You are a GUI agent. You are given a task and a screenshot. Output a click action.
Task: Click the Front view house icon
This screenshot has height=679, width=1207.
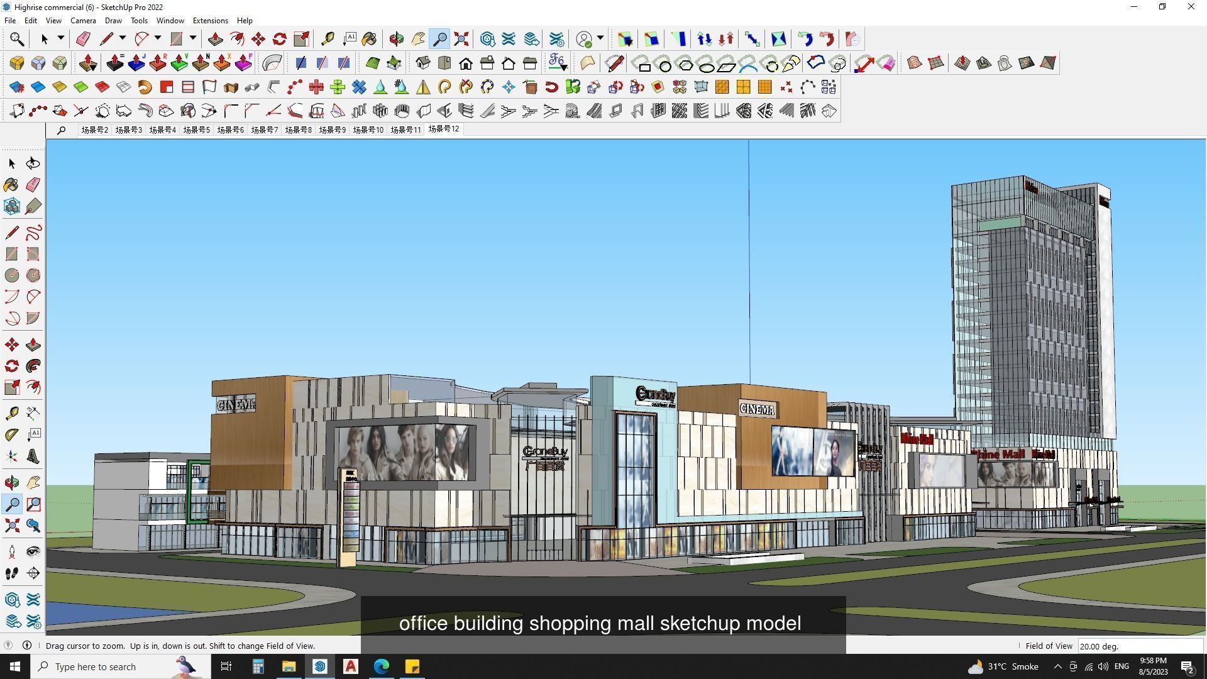466,63
